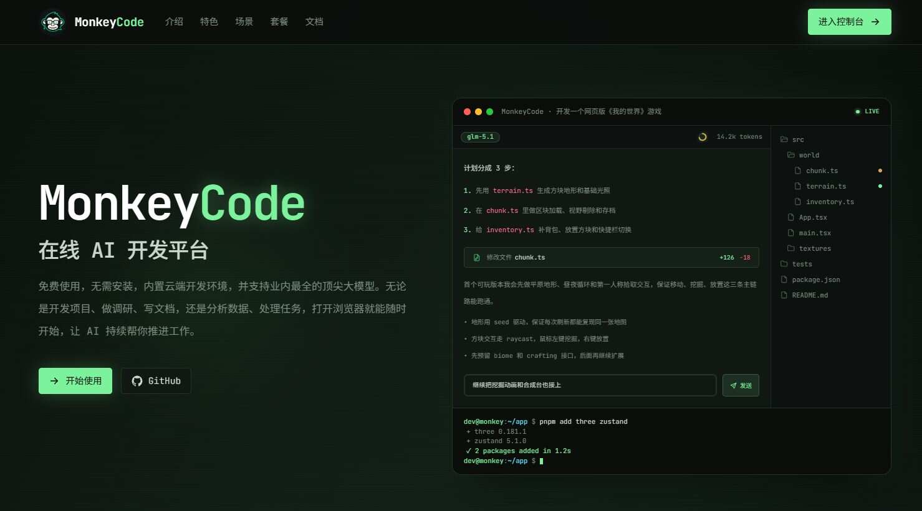Click the terminal cursor at last prompt
This screenshot has width=922, height=511.
pos(542,461)
